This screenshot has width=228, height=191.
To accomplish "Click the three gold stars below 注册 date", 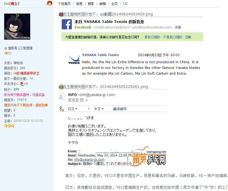I will [9, 126].
